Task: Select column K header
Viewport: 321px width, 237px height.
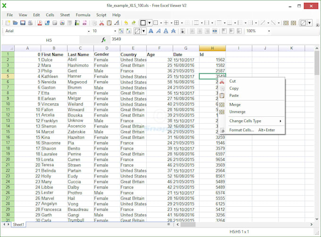Action: (x=292, y=48)
